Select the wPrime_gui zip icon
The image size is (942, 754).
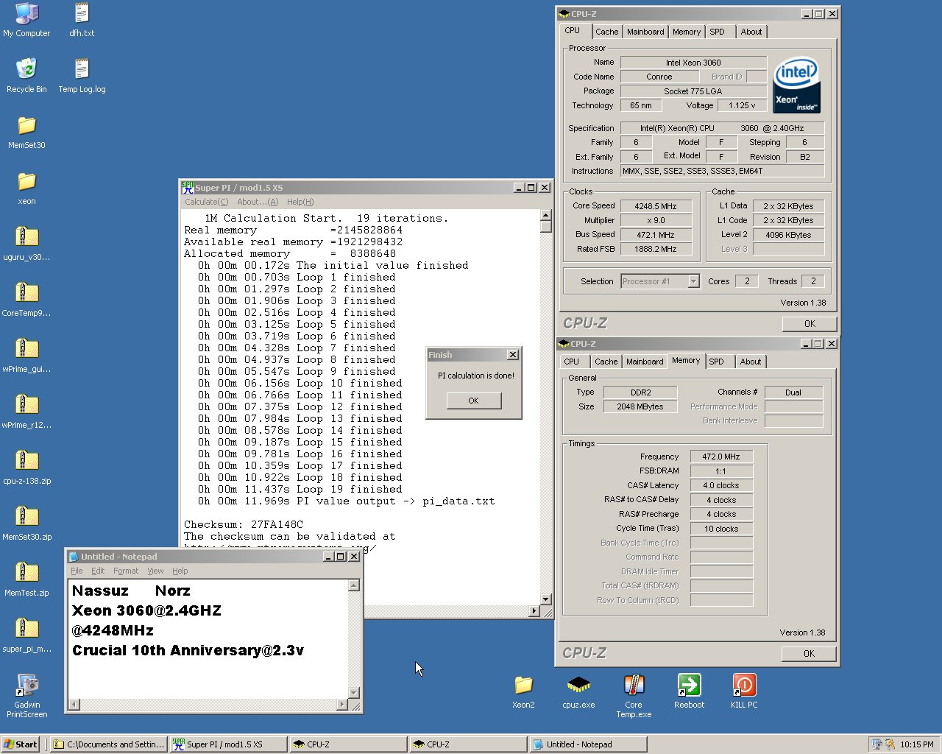tap(26, 356)
